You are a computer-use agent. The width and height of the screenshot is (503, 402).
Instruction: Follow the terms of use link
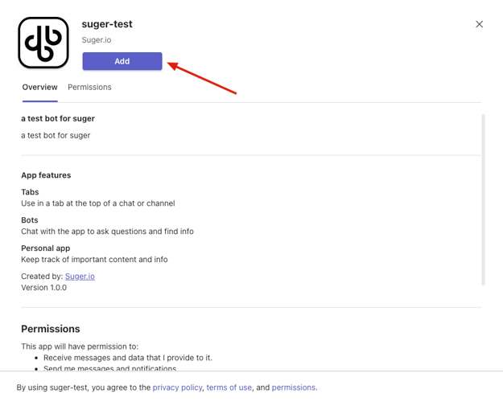click(229, 388)
